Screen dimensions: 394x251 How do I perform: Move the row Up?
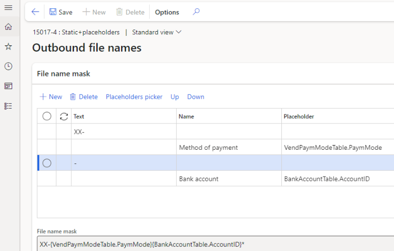[174, 96]
